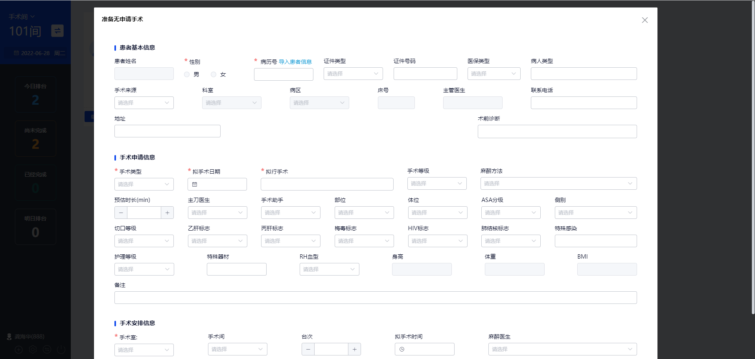Increase 台次 with the plus button

click(x=354, y=349)
